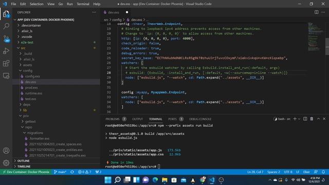Click the Explorer more actions ellipsis

click(x=94, y=12)
